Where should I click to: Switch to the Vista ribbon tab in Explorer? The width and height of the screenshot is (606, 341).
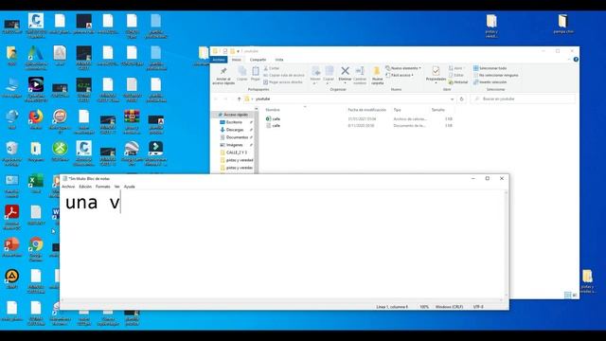[279, 60]
